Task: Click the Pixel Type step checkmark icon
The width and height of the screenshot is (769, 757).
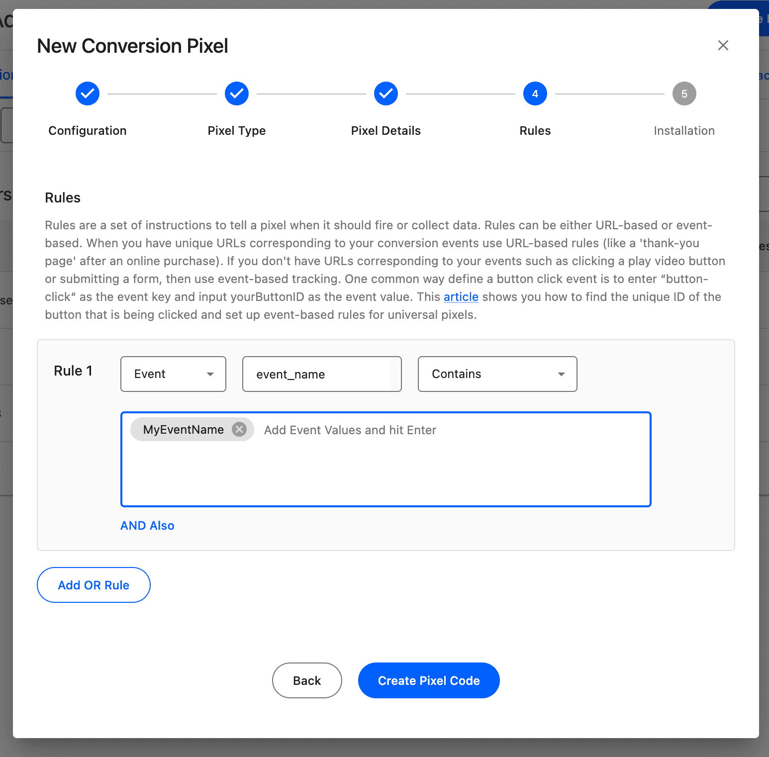Action: point(237,94)
